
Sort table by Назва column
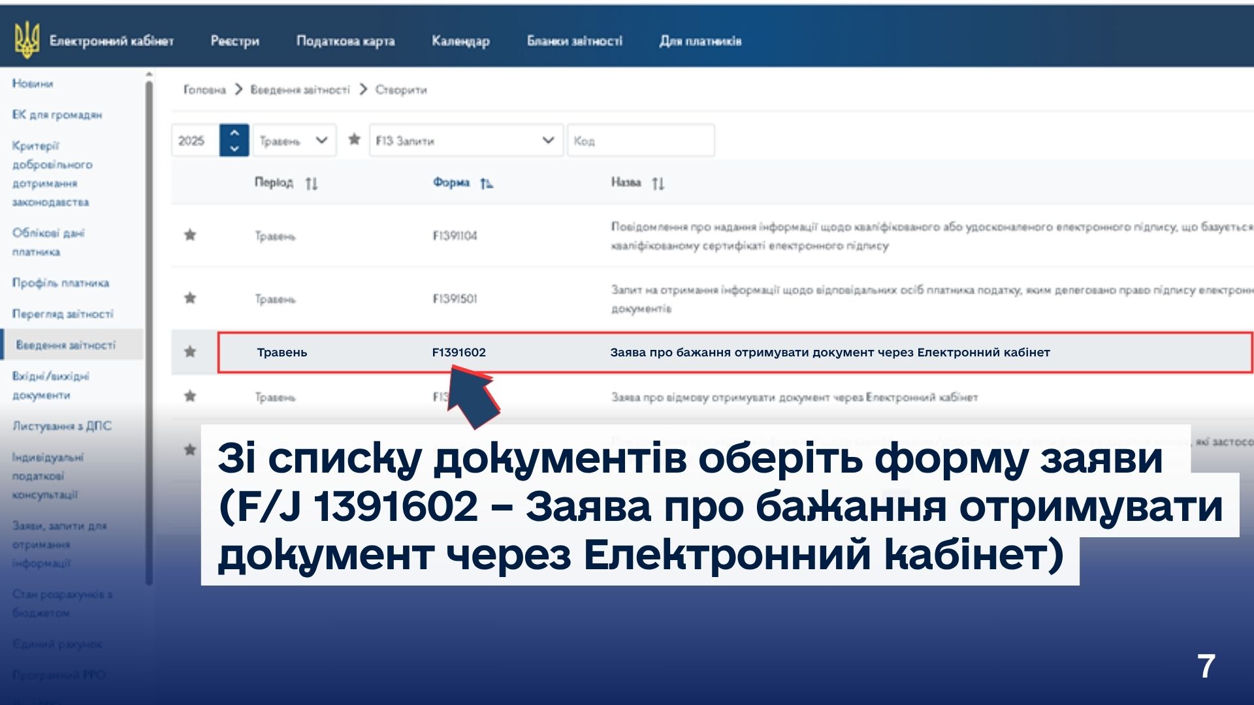pyautogui.click(x=637, y=183)
